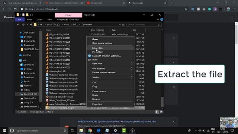The height and width of the screenshot is (134, 238).
Task: Open Explorer help icon
Action: point(162,19)
